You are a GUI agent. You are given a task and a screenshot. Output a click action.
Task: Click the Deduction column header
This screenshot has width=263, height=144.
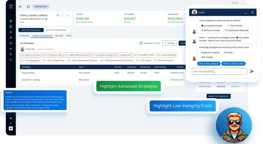(x=131, y=67)
